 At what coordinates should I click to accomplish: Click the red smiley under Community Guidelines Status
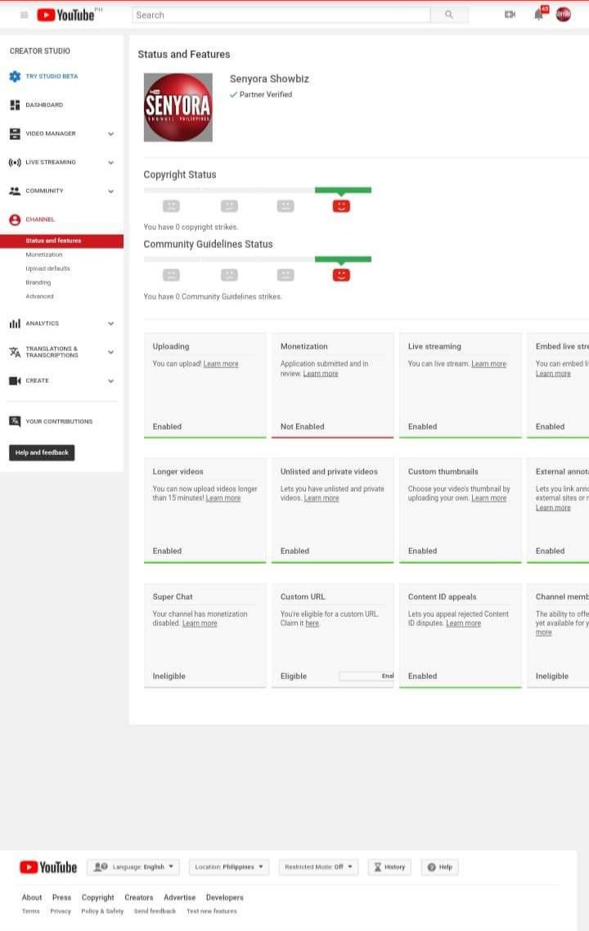(341, 275)
